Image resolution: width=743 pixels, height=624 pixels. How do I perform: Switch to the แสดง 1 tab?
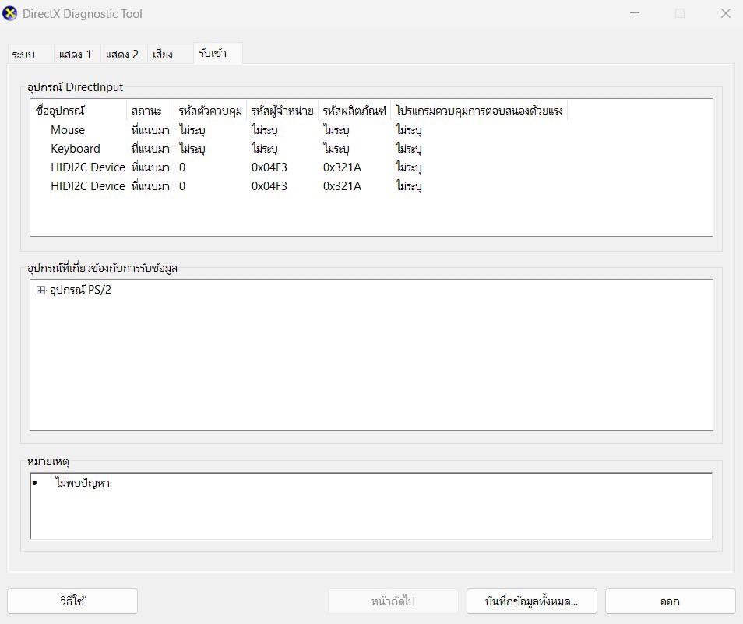(75, 54)
